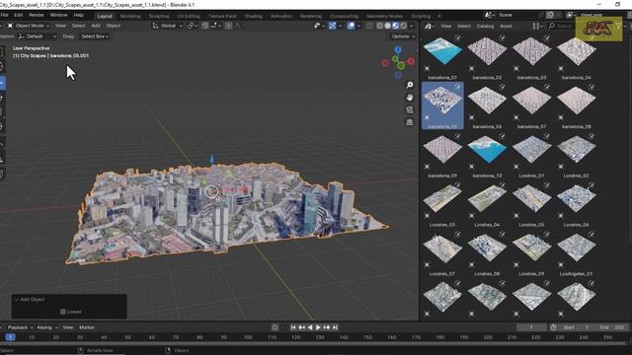
Task: Click the Start frame field
Action: (x=576, y=327)
